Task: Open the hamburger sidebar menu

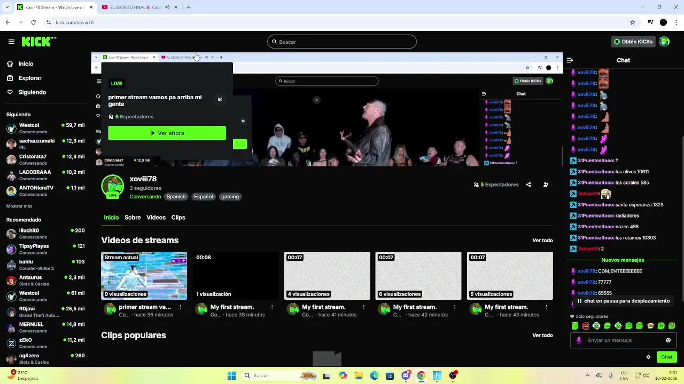Action: pyautogui.click(x=11, y=42)
